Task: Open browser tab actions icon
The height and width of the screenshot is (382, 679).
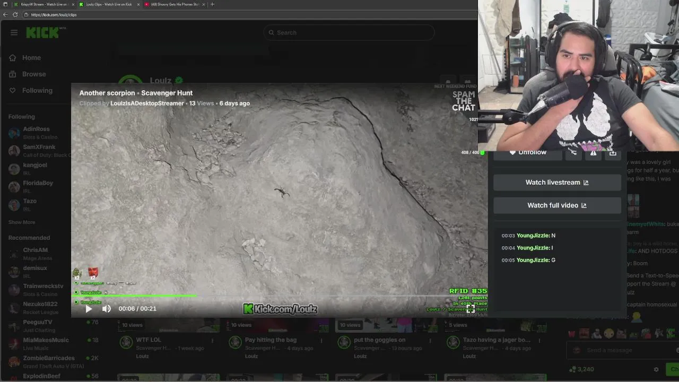Action: pyautogui.click(x=5, y=4)
